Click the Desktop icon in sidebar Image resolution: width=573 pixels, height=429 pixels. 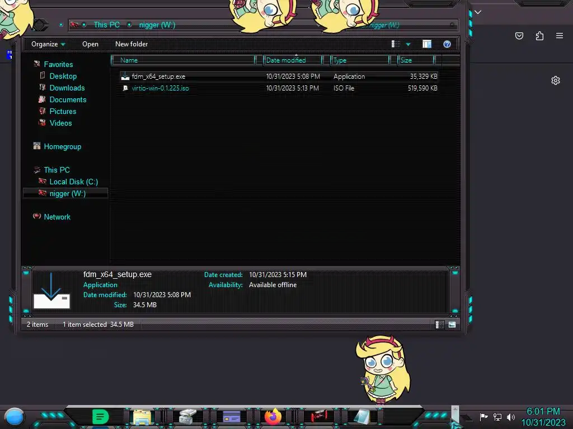click(43, 75)
